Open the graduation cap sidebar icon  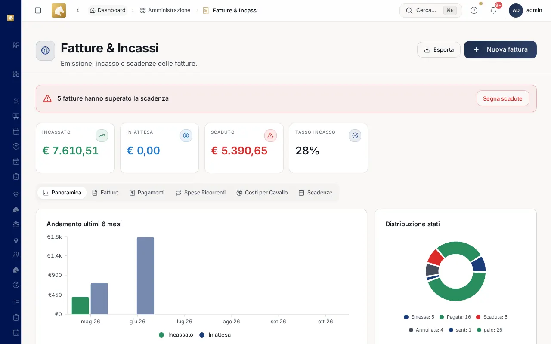[x=16, y=194]
